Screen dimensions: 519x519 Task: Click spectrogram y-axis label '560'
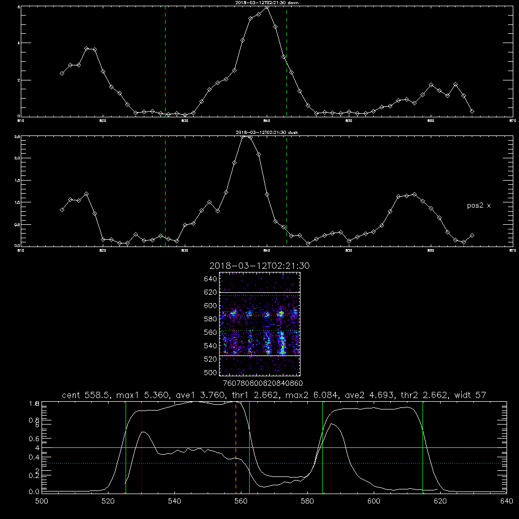pyautogui.click(x=210, y=332)
